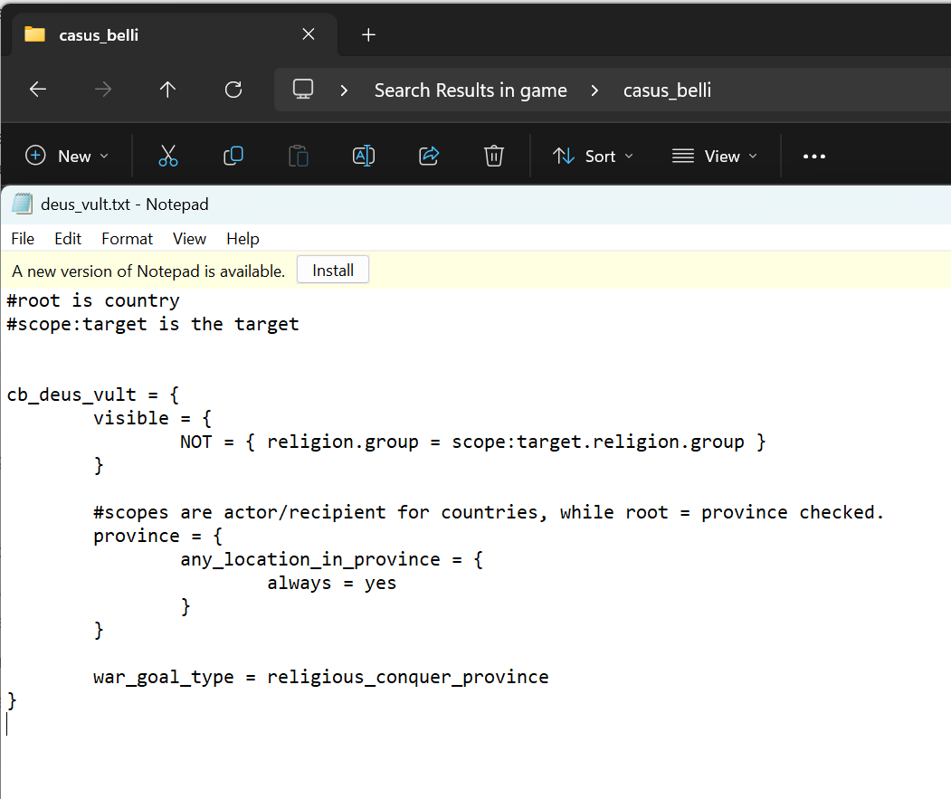
Task: Click the NOT religion.group condition line
Action: pos(473,442)
